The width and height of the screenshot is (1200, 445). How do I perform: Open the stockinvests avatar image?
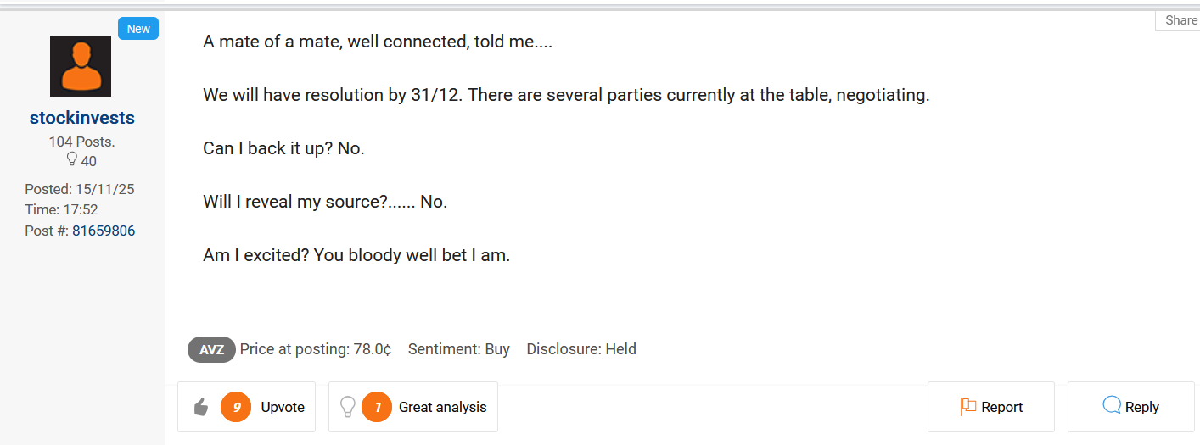pos(81,67)
